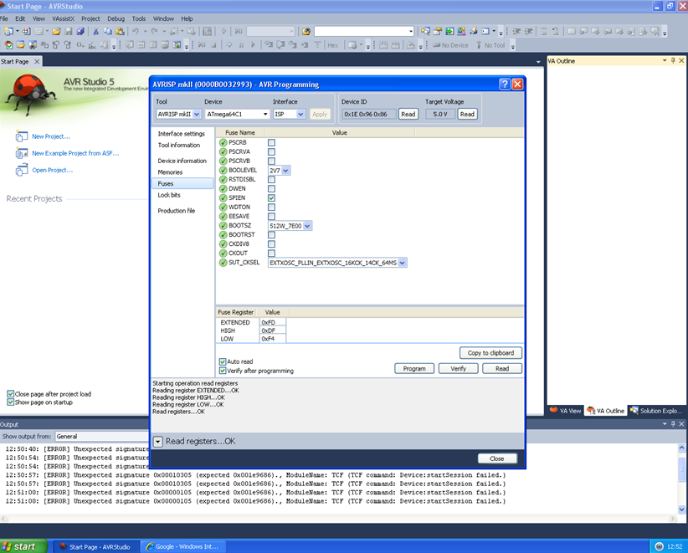
Task: Click the No Device toolbar indicator
Action: coord(450,45)
